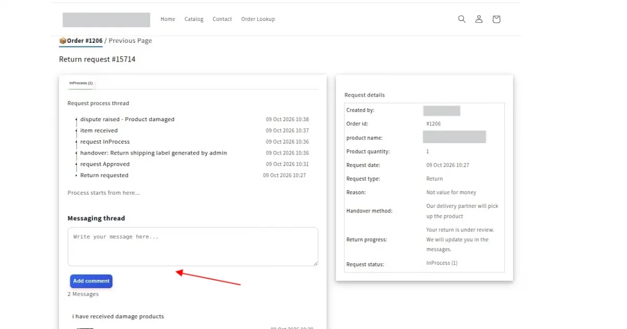Submit with the Add comment button
The image size is (627, 329).
tap(91, 281)
